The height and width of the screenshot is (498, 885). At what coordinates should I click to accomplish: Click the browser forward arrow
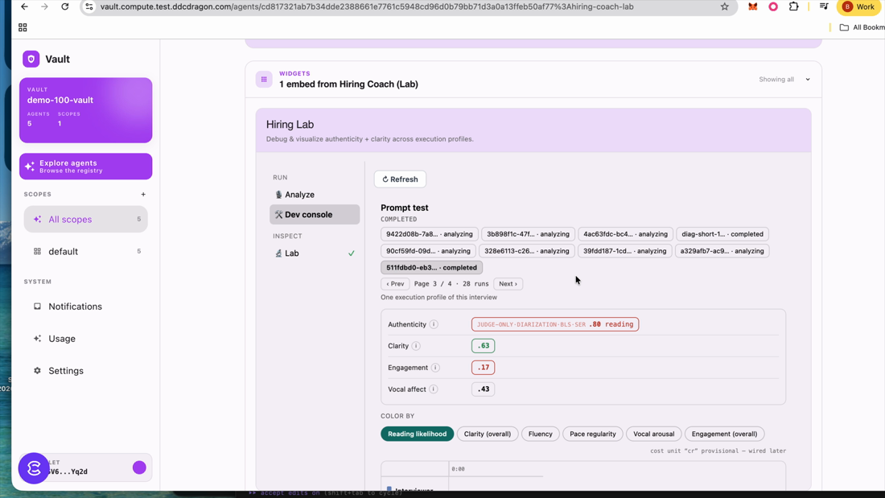click(x=44, y=6)
